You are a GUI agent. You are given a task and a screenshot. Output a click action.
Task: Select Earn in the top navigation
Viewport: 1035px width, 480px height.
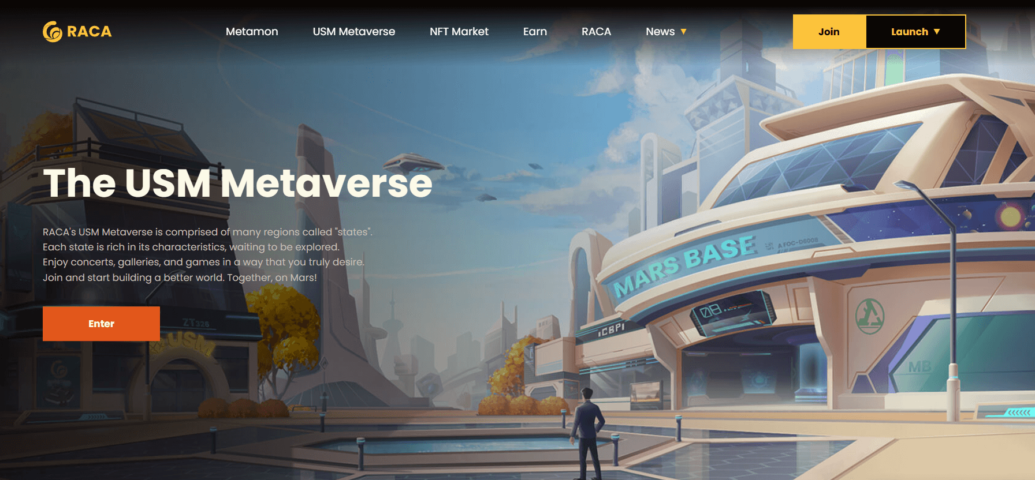pos(535,32)
